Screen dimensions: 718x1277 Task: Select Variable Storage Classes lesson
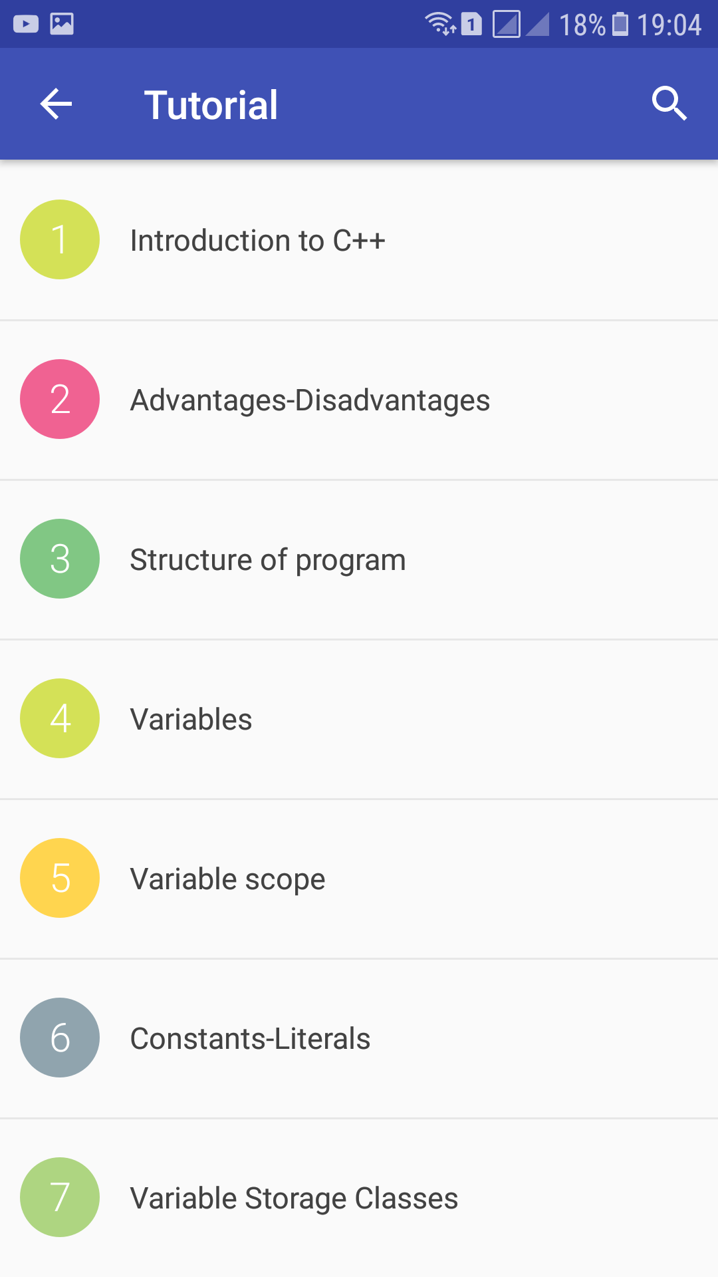[x=294, y=1197]
